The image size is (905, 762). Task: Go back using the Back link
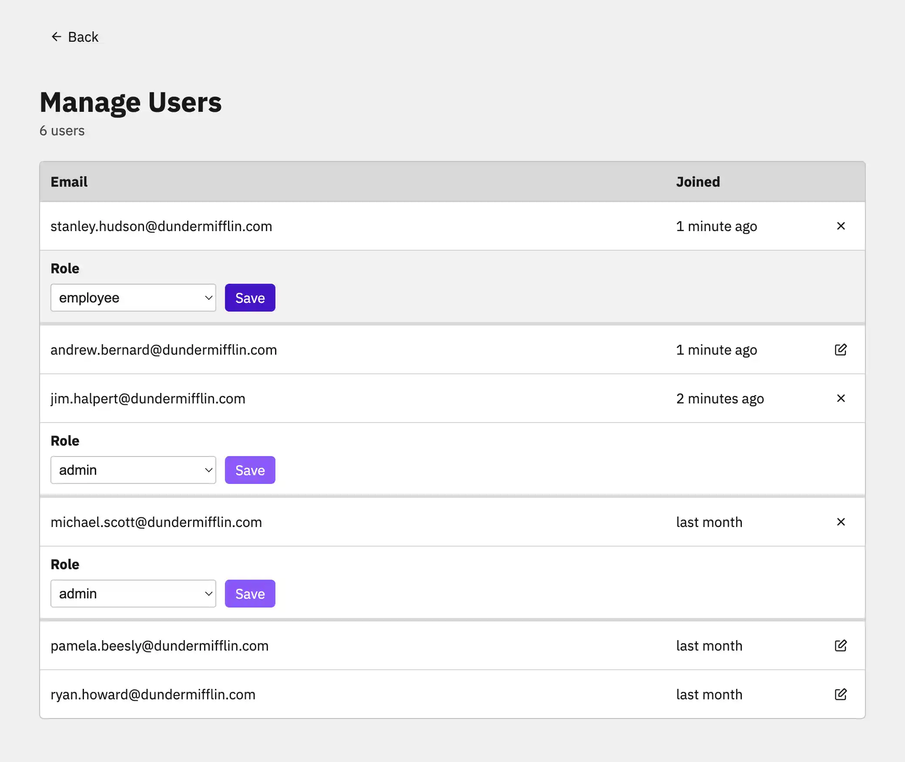[83, 37]
